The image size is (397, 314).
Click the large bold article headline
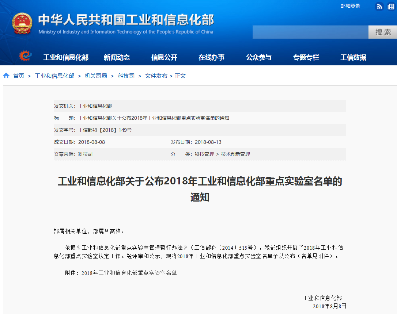[200, 189]
